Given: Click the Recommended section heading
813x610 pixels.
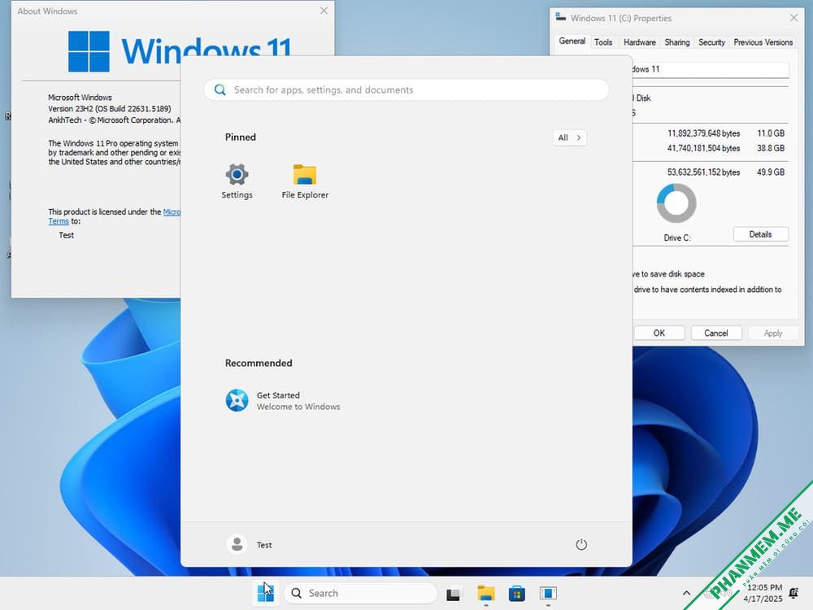Looking at the screenshot, I should pyautogui.click(x=259, y=363).
